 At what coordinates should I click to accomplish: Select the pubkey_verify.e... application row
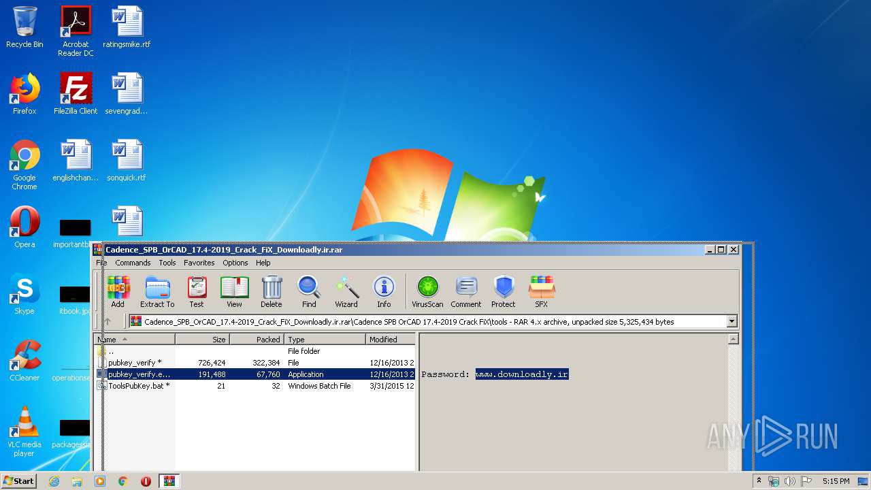(255, 374)
